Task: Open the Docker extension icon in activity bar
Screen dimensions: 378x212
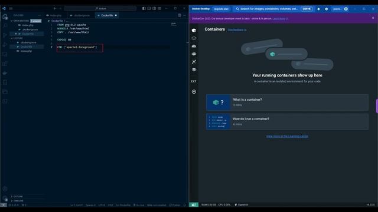Action: [5, 73]
